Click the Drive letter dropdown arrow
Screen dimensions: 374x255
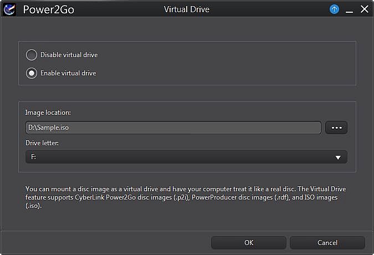pos(338,157)
